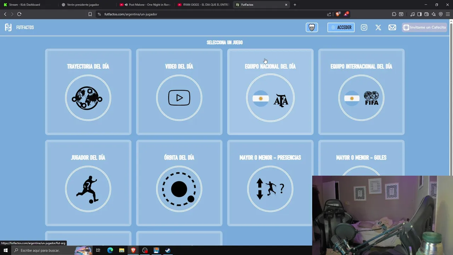Click the ACCEDER login button
The width and height of the screenshot is (453, 255).
coord(341,27)
